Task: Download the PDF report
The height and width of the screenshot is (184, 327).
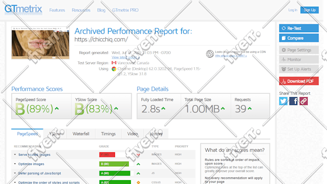Action: click(x=299, y=81)
